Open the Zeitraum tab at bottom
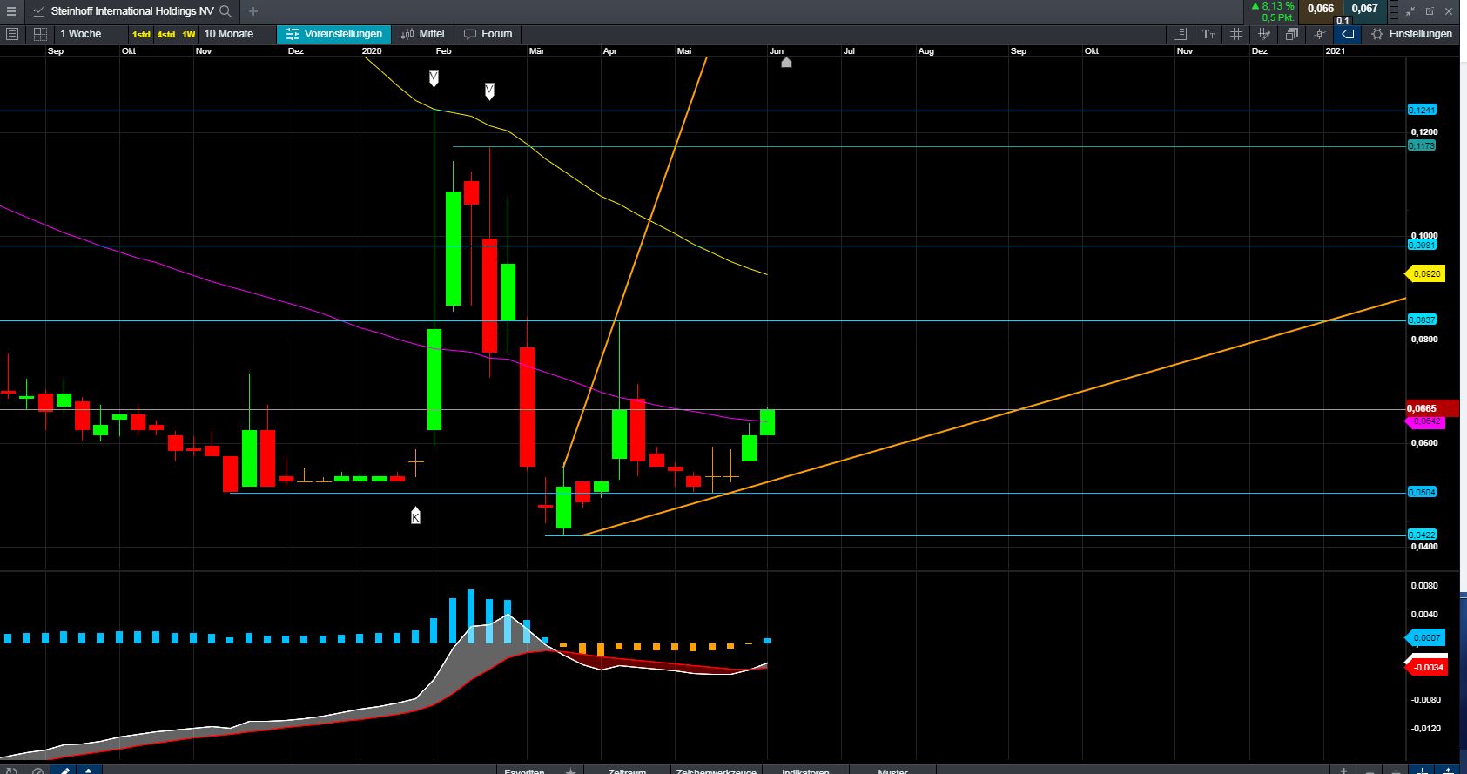The height and width of the screenshot is (774, 1467). [627, 771]
